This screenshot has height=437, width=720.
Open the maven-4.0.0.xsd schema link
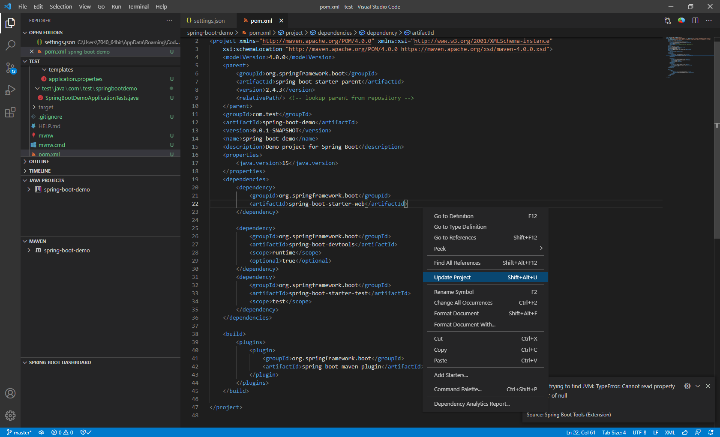click(474, 49)
